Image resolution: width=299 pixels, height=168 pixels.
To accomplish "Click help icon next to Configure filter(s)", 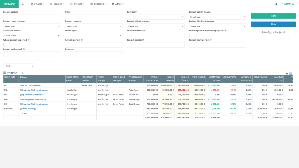I will (x=284, y=32).
